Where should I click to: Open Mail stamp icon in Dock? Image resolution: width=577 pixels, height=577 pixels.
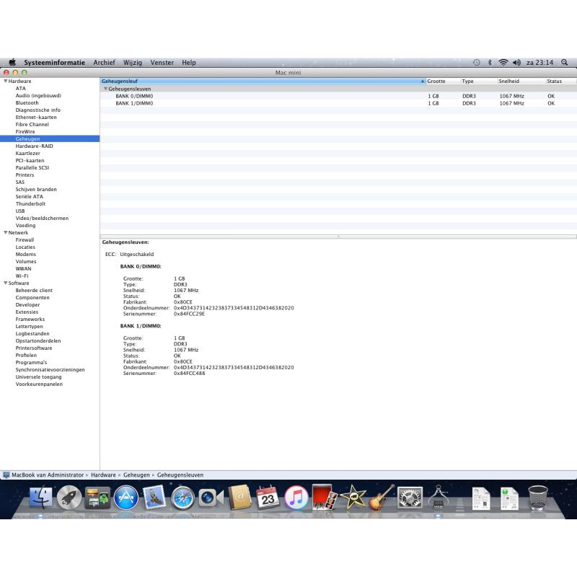(154, 498)
